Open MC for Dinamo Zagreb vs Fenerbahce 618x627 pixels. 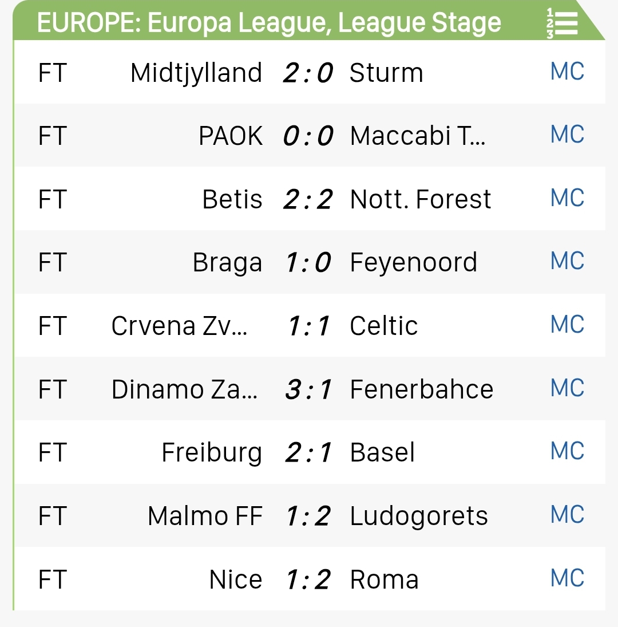coord(567,389)
